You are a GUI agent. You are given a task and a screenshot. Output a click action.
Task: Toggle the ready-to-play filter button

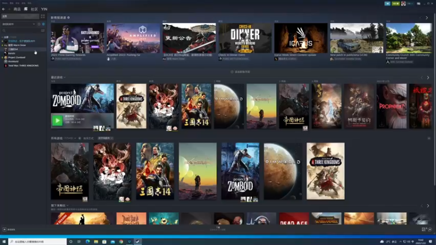[x=43, y=24]
